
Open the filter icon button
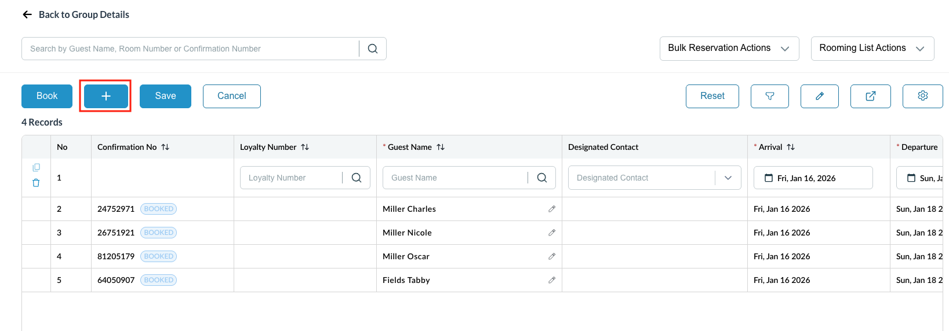[x=769, y=96]
